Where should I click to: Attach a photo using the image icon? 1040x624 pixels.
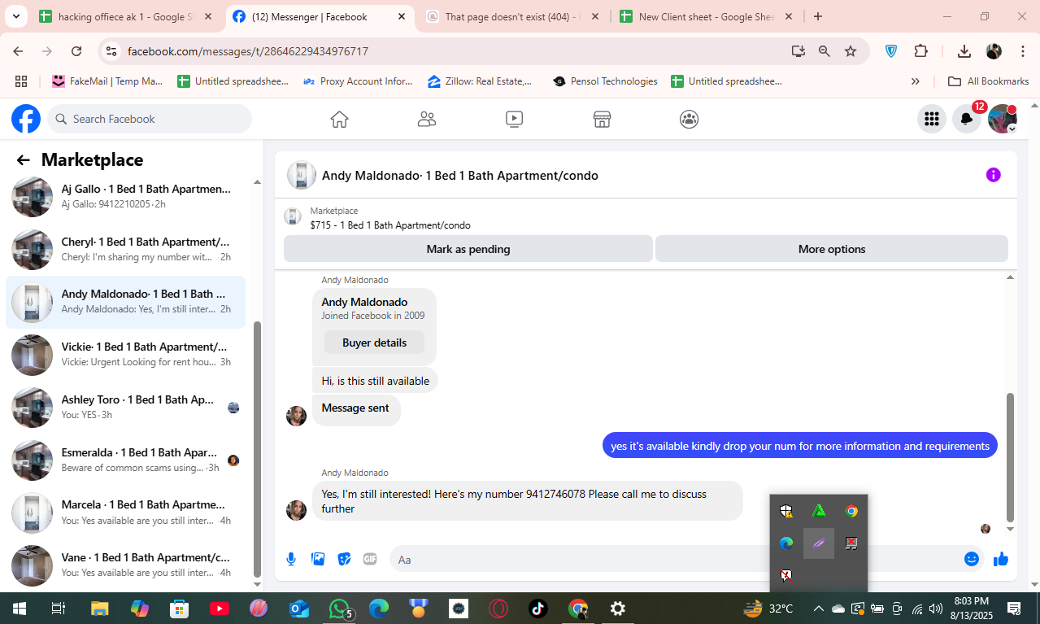click(x=318, y=559)
